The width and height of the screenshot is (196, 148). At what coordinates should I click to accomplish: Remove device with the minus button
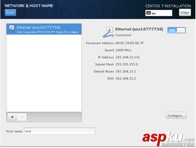[22, 117]
